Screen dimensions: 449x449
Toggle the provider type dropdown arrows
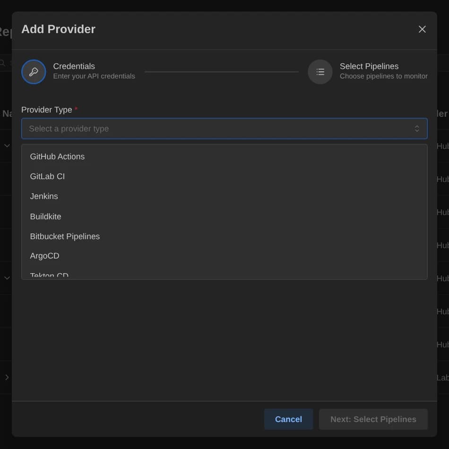pyautogui.click(x=417, y=129)
